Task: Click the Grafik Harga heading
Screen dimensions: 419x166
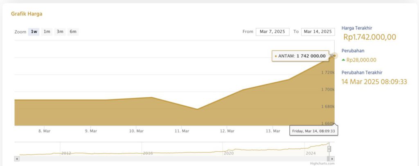Action: pos(27,13)
